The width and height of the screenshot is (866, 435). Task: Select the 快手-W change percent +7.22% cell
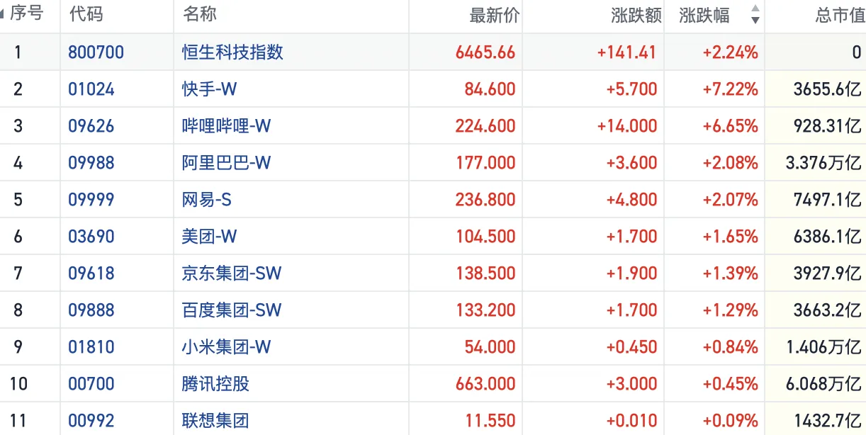[730, 89]
